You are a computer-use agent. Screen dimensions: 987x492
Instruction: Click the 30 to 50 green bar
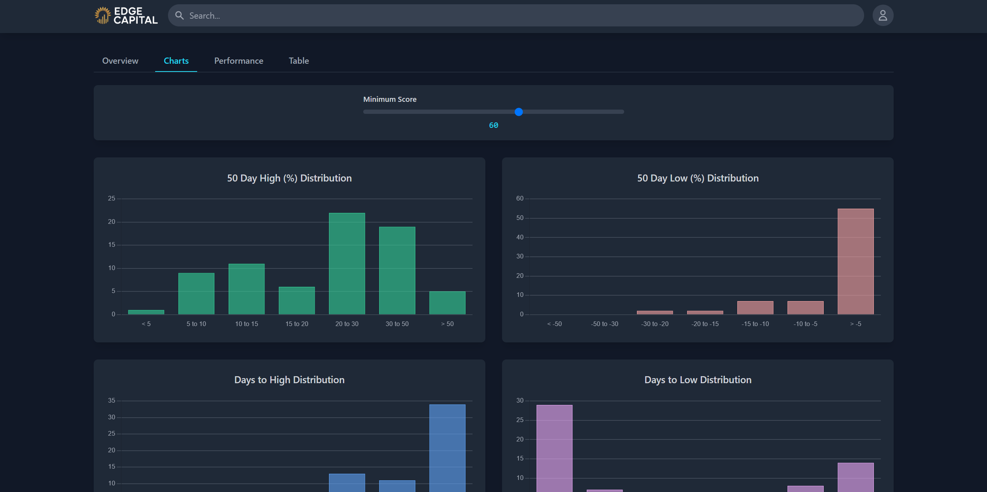pos(397,270)
